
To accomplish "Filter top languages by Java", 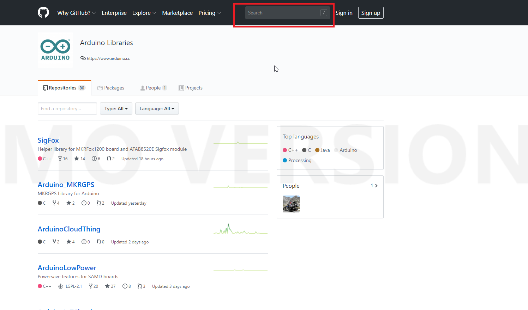I will tap(323, 150).
